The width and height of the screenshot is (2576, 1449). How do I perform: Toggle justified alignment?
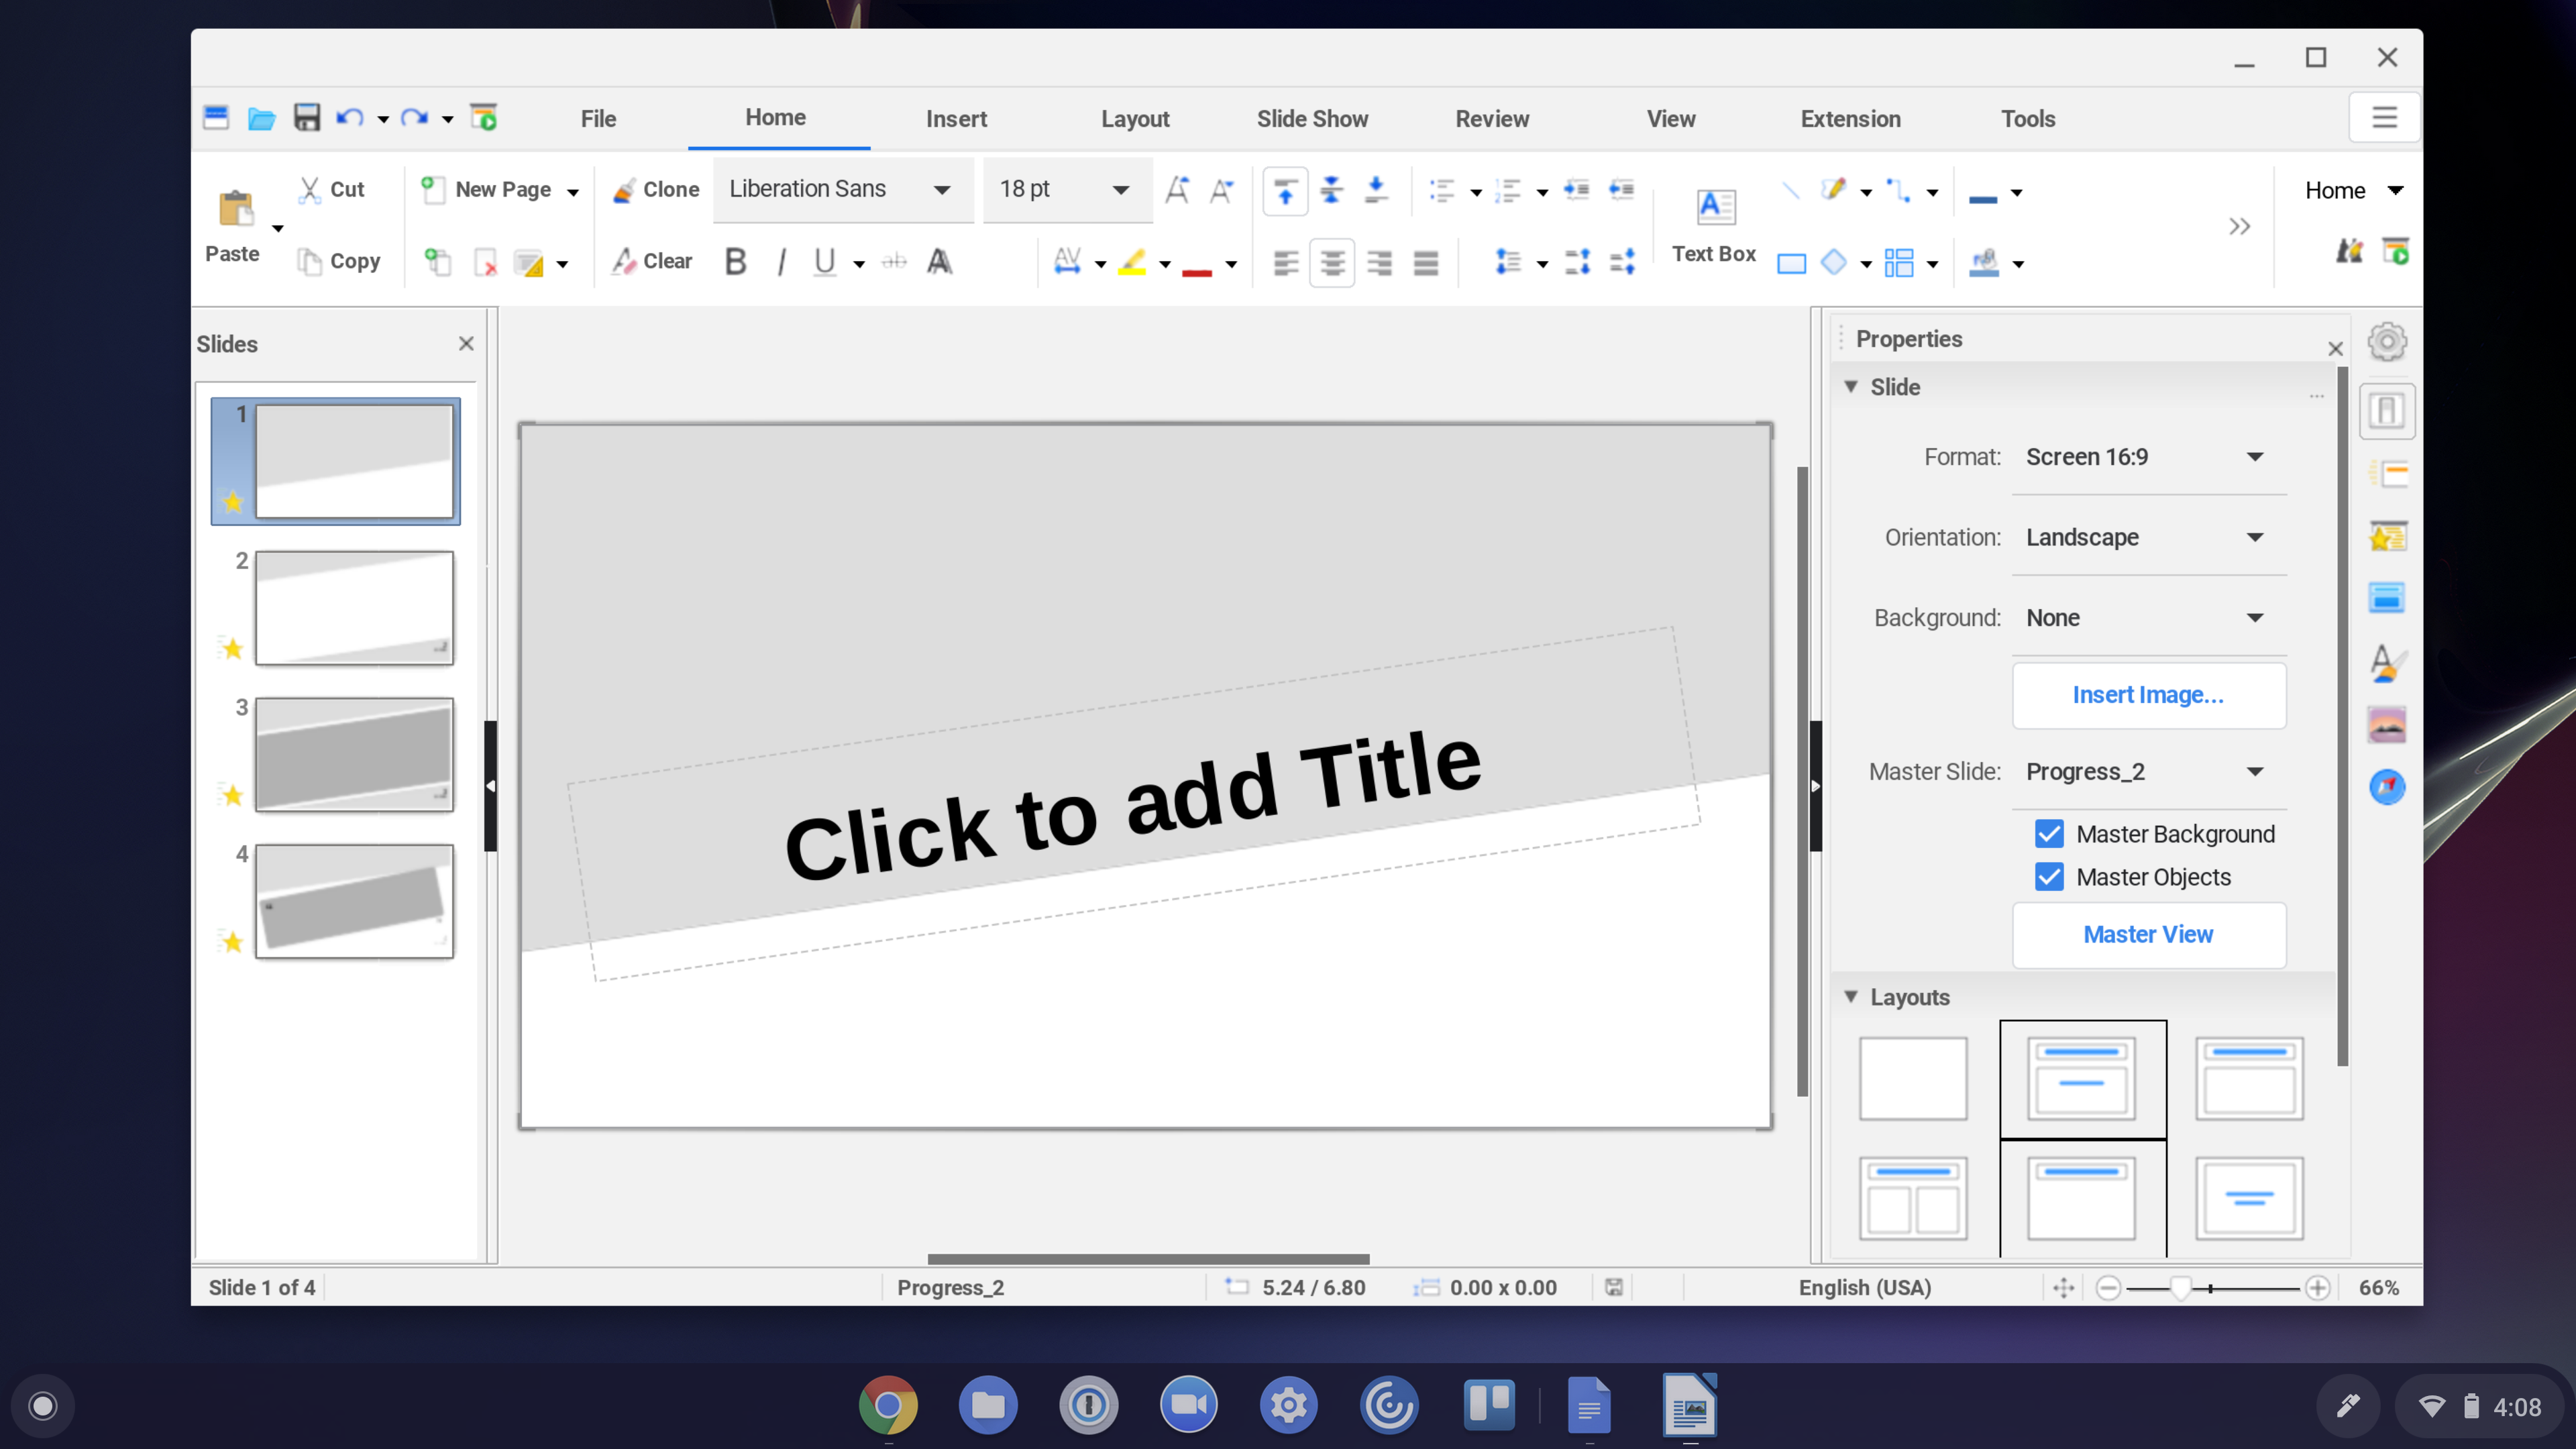[x=1426, y=263]
